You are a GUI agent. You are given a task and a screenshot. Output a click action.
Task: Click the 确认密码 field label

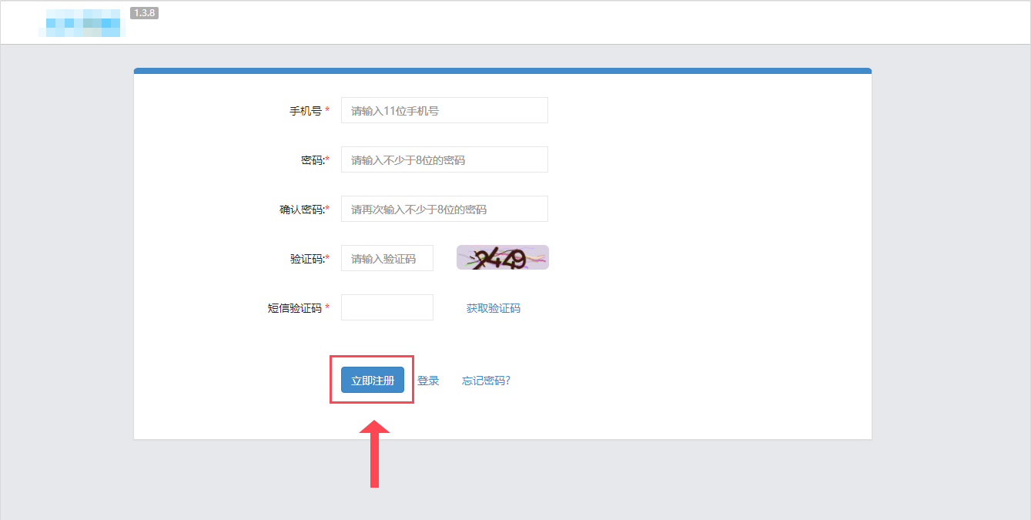coord(301,210)
